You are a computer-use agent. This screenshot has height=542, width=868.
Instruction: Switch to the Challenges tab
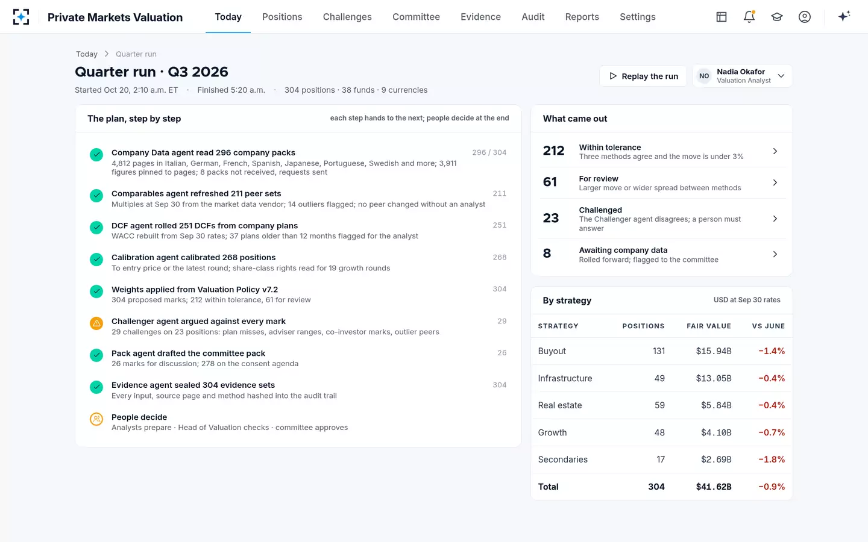click(x=347, y=17)
